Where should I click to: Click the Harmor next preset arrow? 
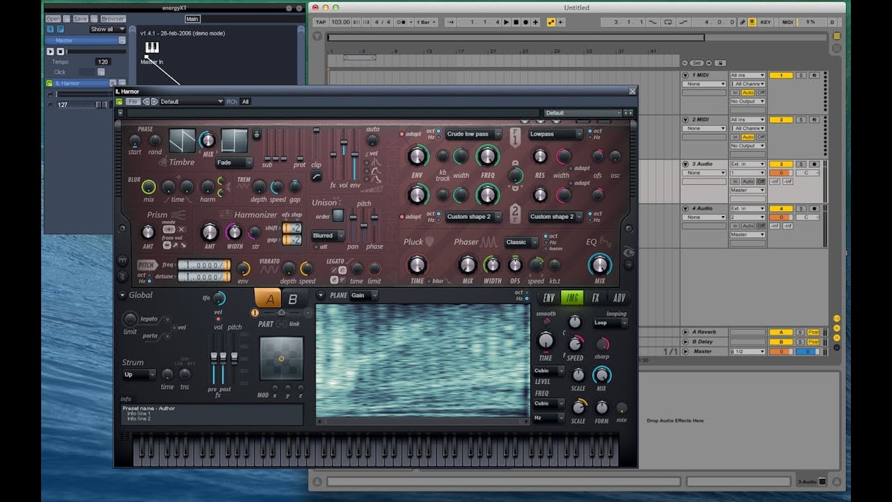[155, 102]
